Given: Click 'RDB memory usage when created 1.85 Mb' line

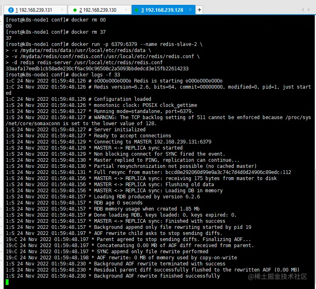Looking at the screenshot, I should 103,209.
